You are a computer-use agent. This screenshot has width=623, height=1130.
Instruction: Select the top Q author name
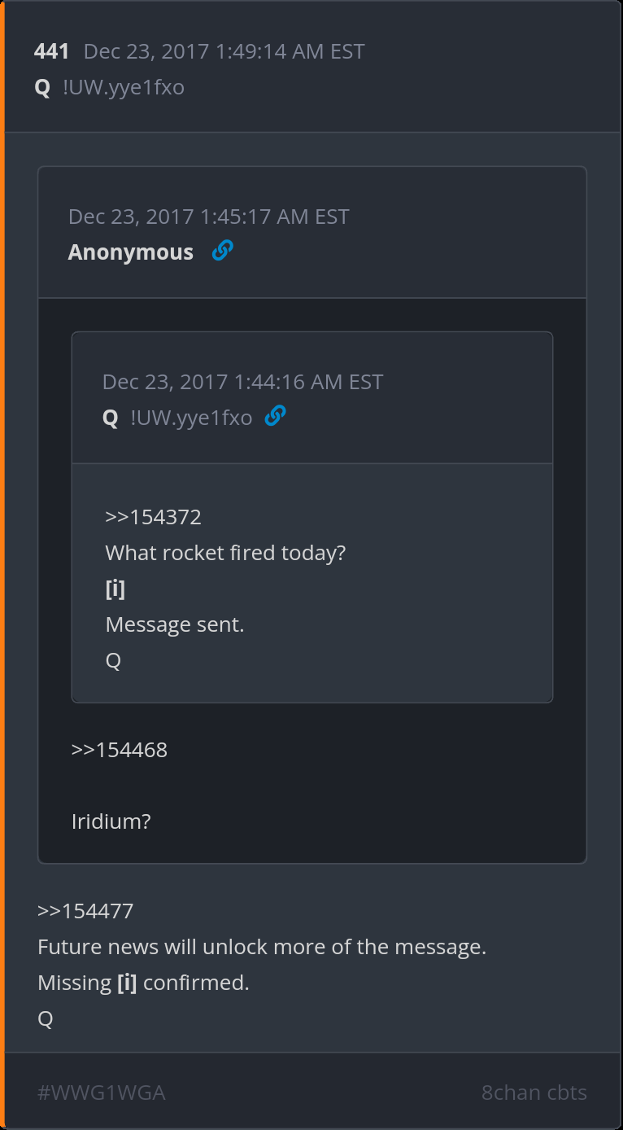tap(42, 87)
